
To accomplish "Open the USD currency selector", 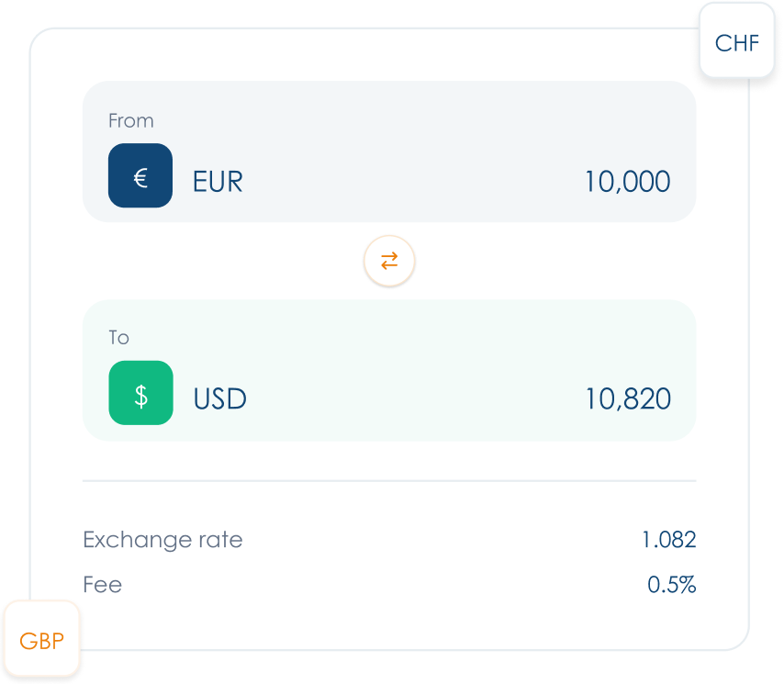I will (219, 398).
